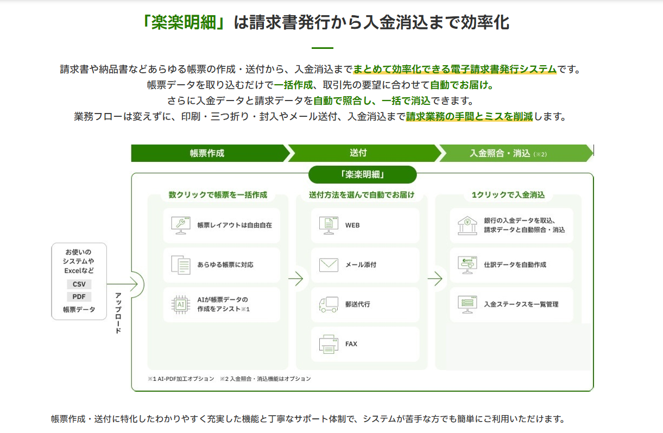663x433 pixels.
Task: Click the bottom paragraph starting 帳票作成・送付に特化した
Action: (308, 419)
